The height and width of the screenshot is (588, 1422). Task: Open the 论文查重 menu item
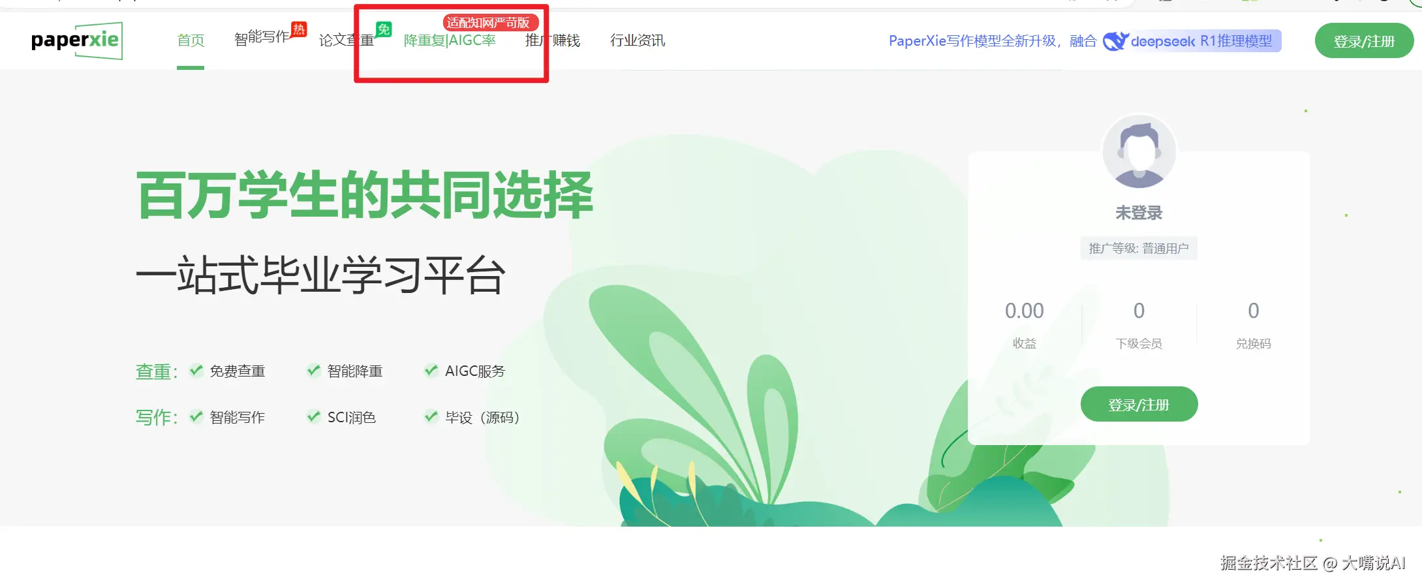coord(347,40)
